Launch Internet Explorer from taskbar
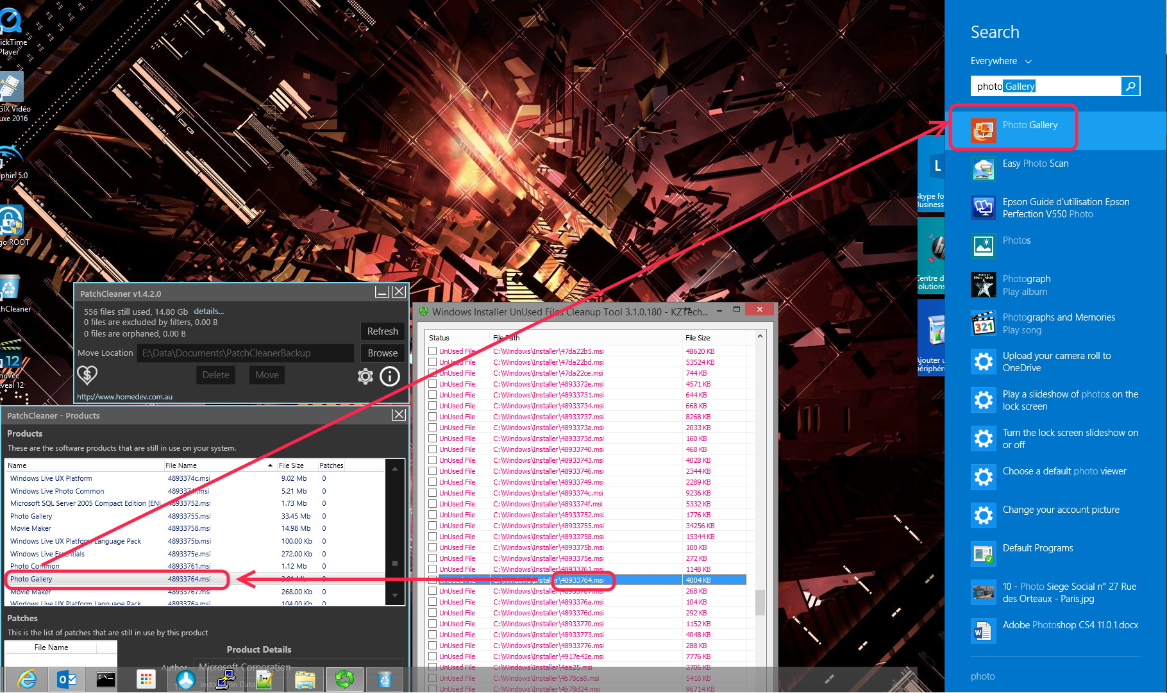The width and height of the screenshot is (1167, 693). [x=27, y=680]
